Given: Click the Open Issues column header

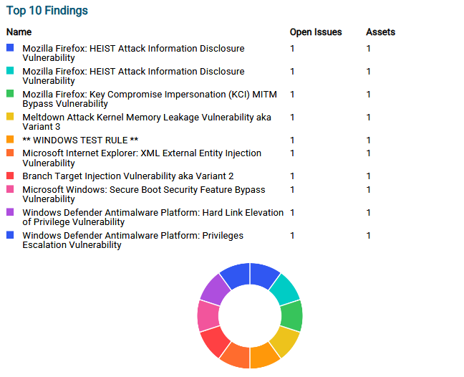Looking at the screenshot, I should [x=315, y=32].
